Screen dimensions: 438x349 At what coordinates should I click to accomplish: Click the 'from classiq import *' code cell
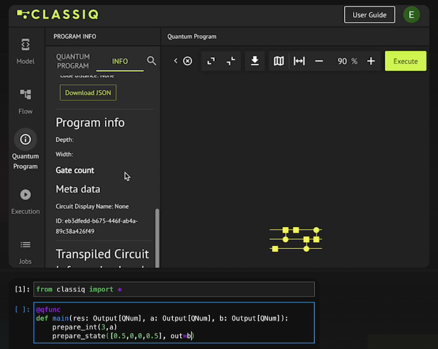tap(174, 289)
